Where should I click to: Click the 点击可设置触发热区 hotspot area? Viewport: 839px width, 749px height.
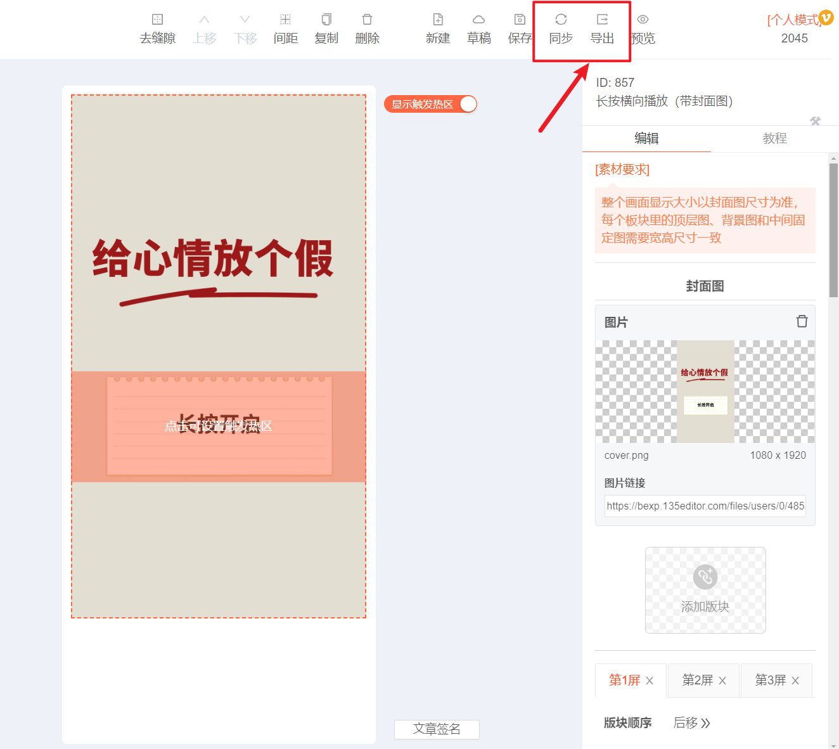219,426
